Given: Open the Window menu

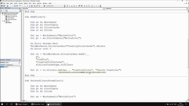Looking at the screenshot, I should 45,3.
